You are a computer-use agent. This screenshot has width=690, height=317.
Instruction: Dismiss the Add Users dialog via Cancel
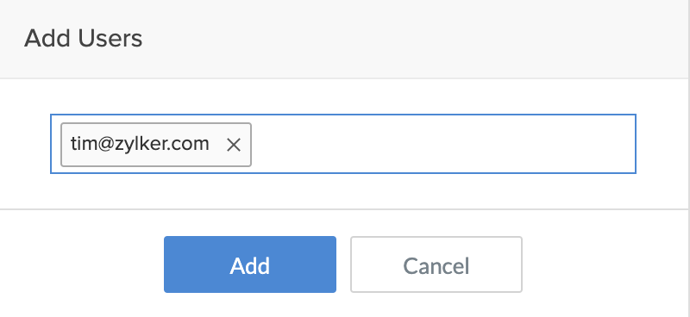[436, 264]
